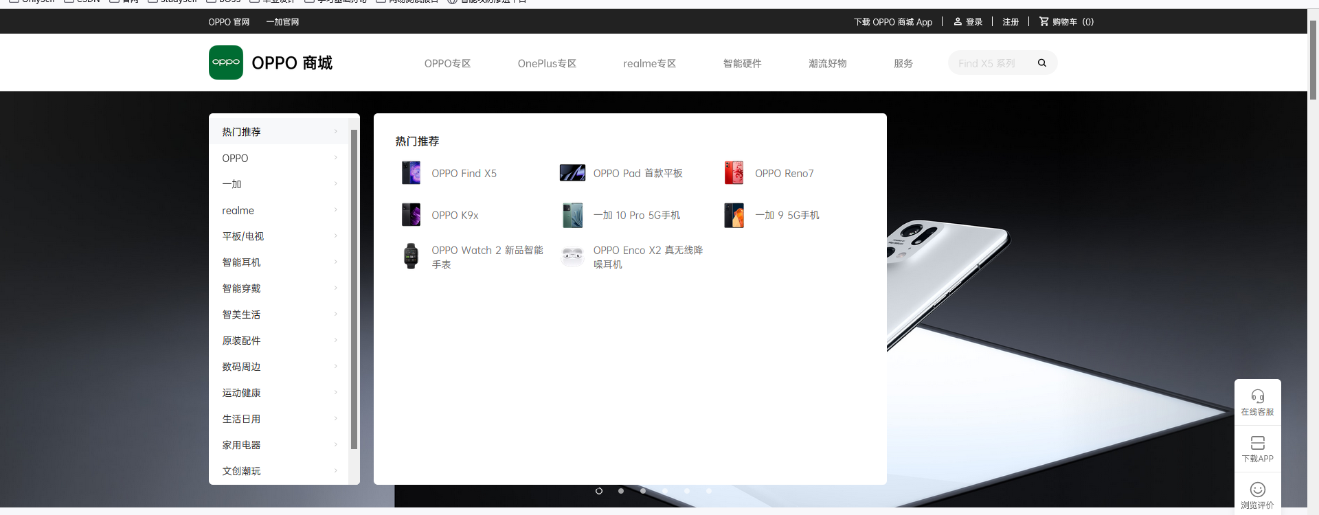Select the third carousel indicator dot

643,491
